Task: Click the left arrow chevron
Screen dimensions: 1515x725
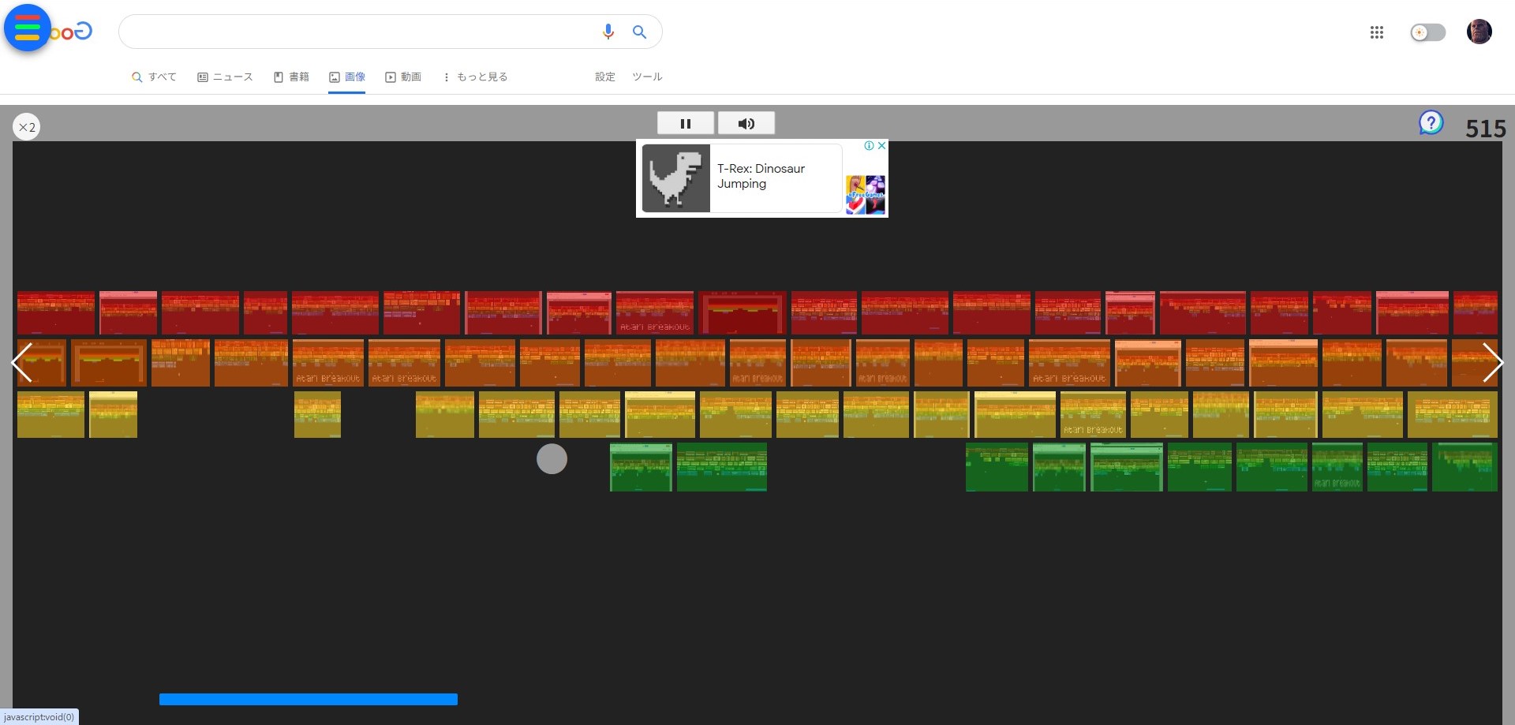Action: 22,363
